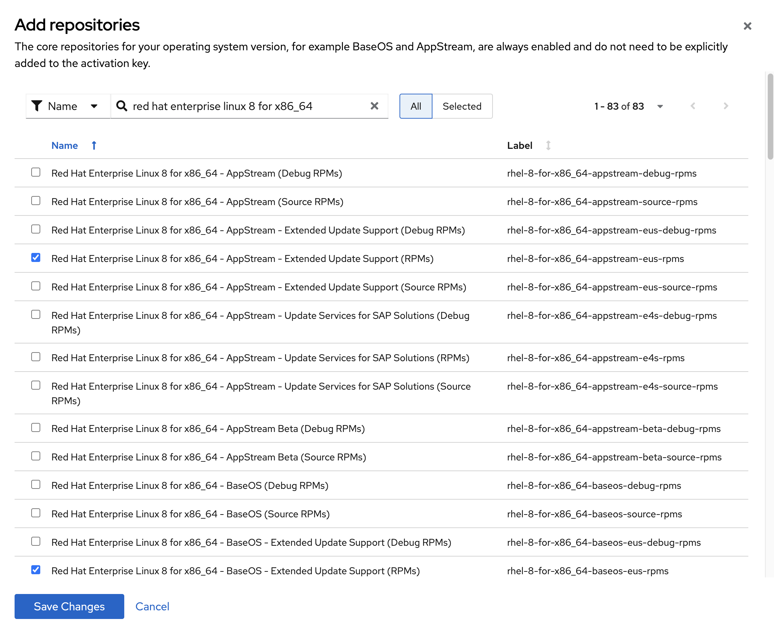774x628 pixels.
Task: Check BaseOS (Debug RPMs) repository
Action: pos(36,485)
